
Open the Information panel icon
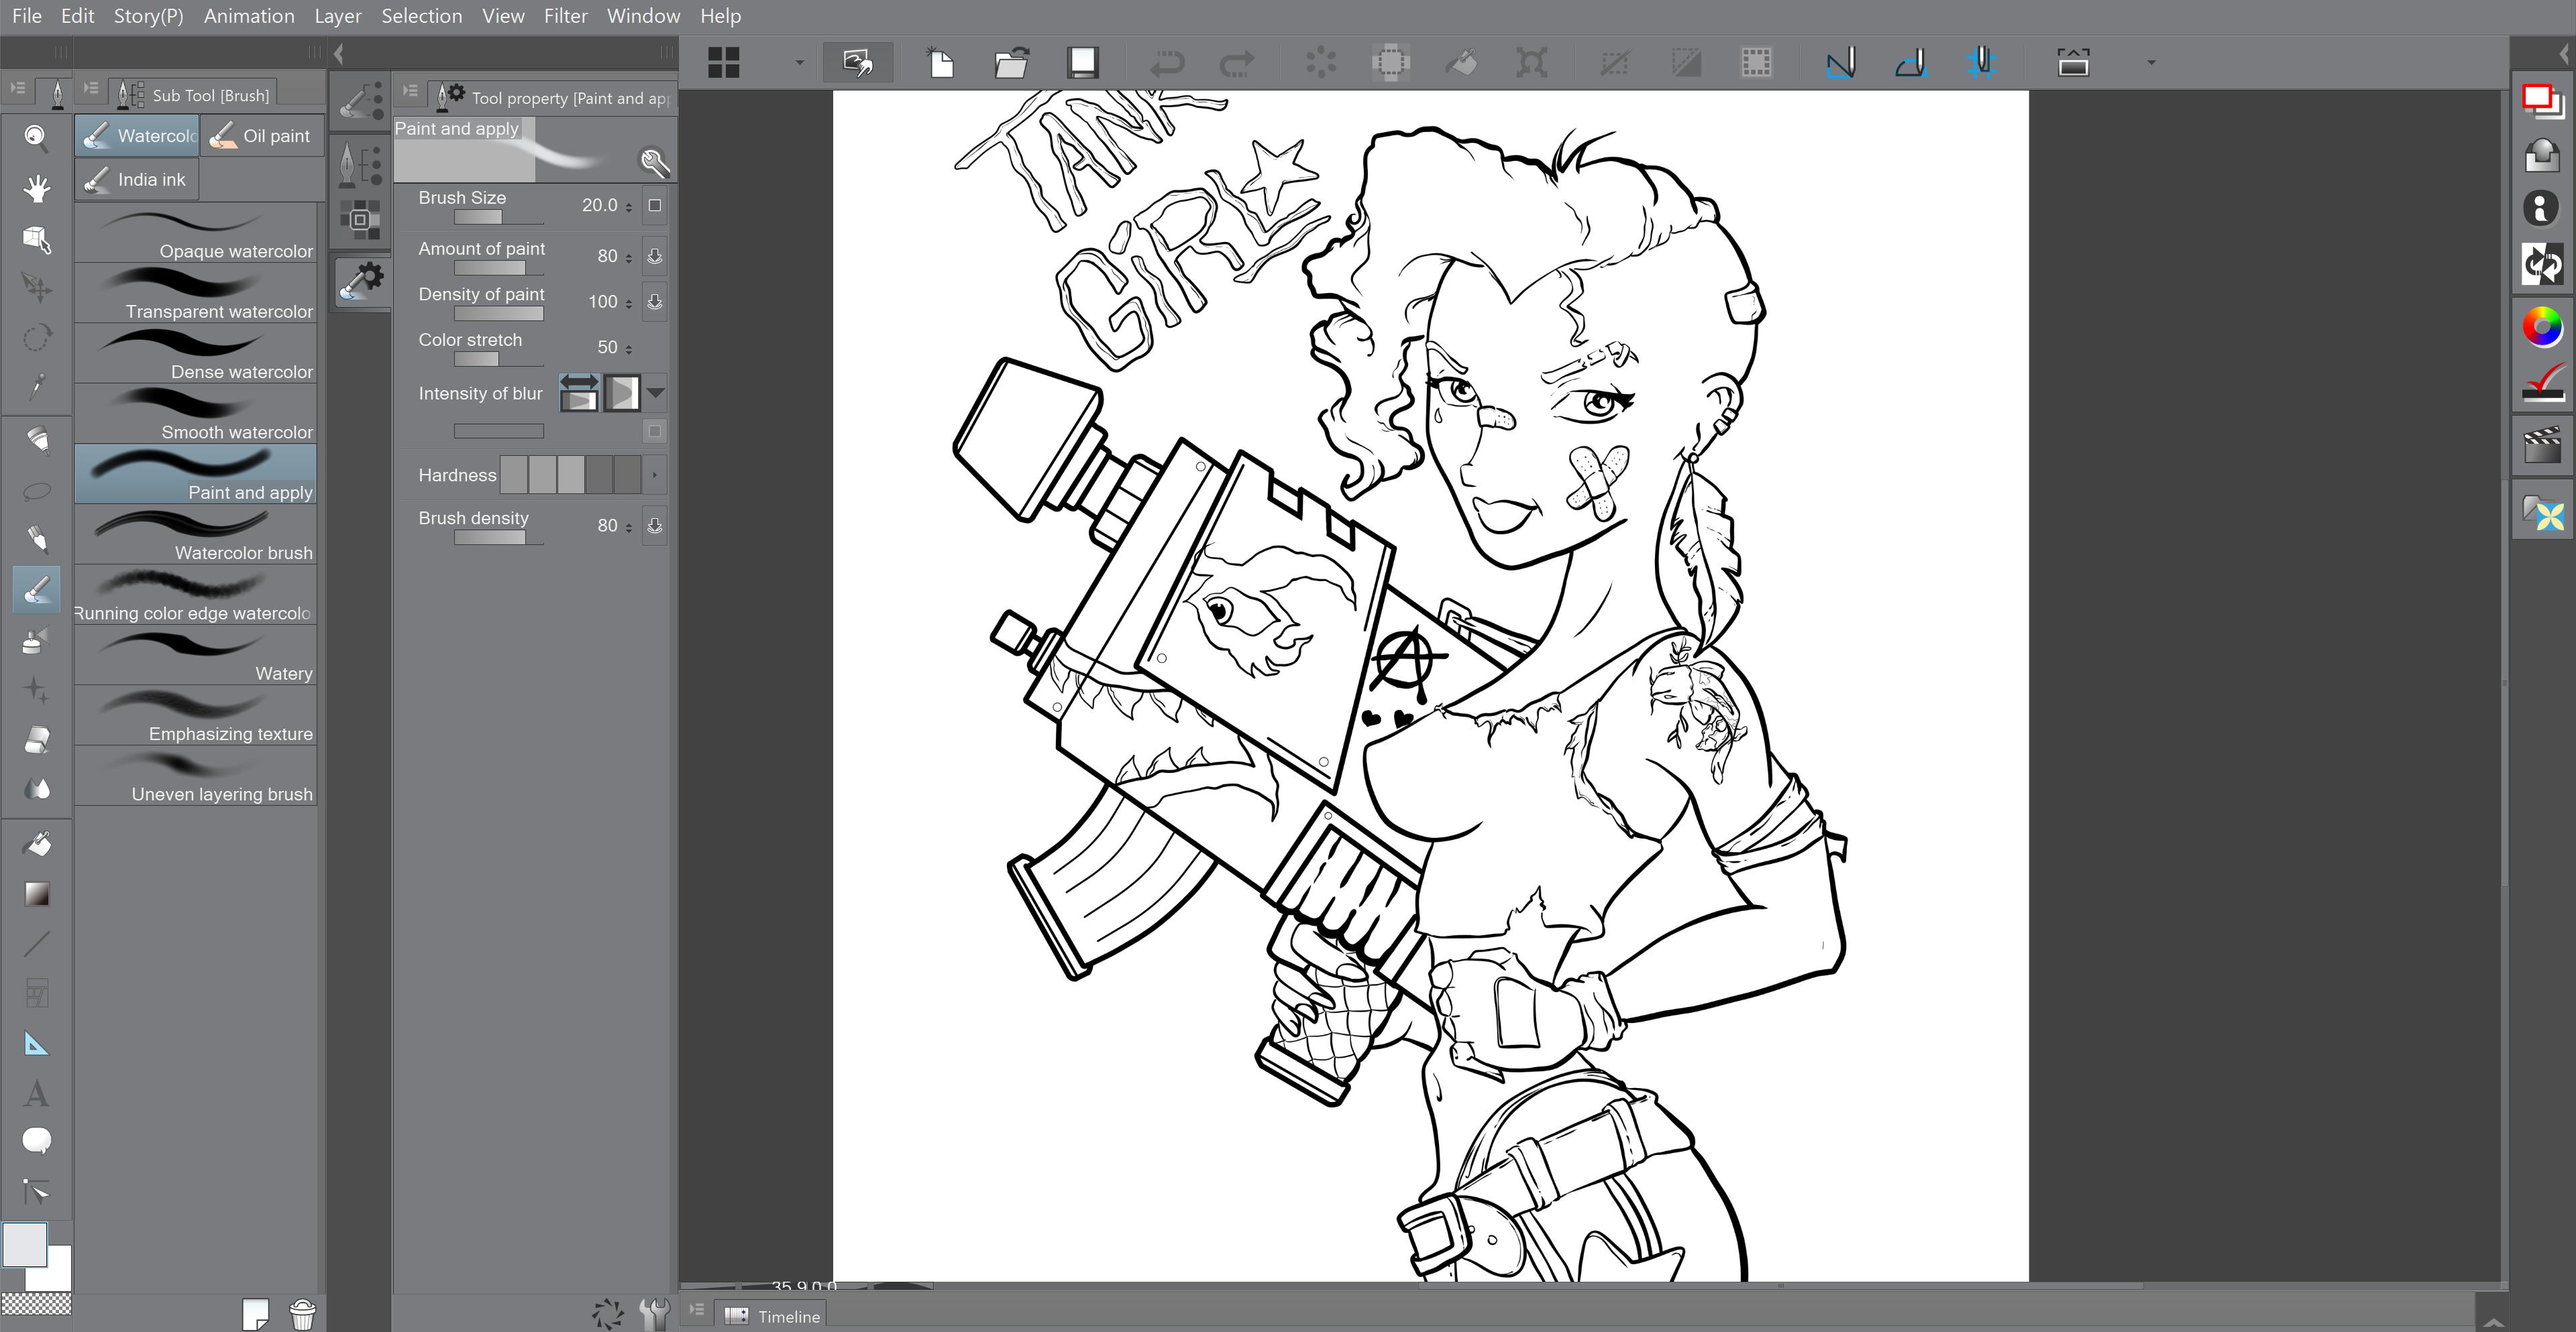coord(2542,208)
